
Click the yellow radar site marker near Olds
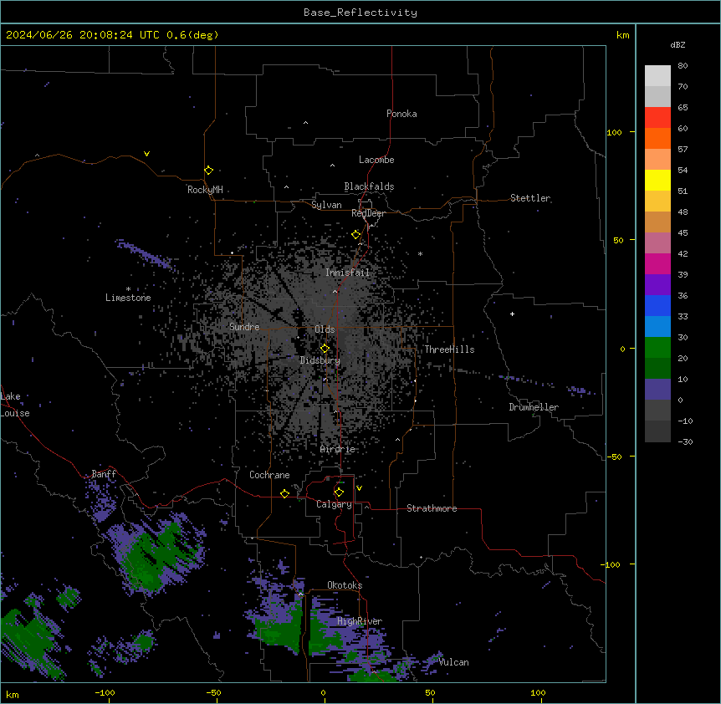(x=325, y=349)
